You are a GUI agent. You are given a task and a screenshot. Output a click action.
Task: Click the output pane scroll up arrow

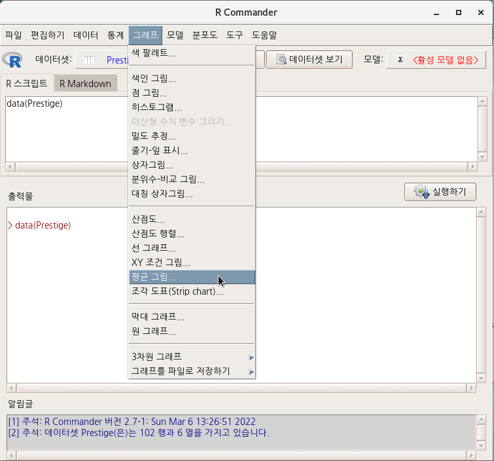tap(481, 212)
